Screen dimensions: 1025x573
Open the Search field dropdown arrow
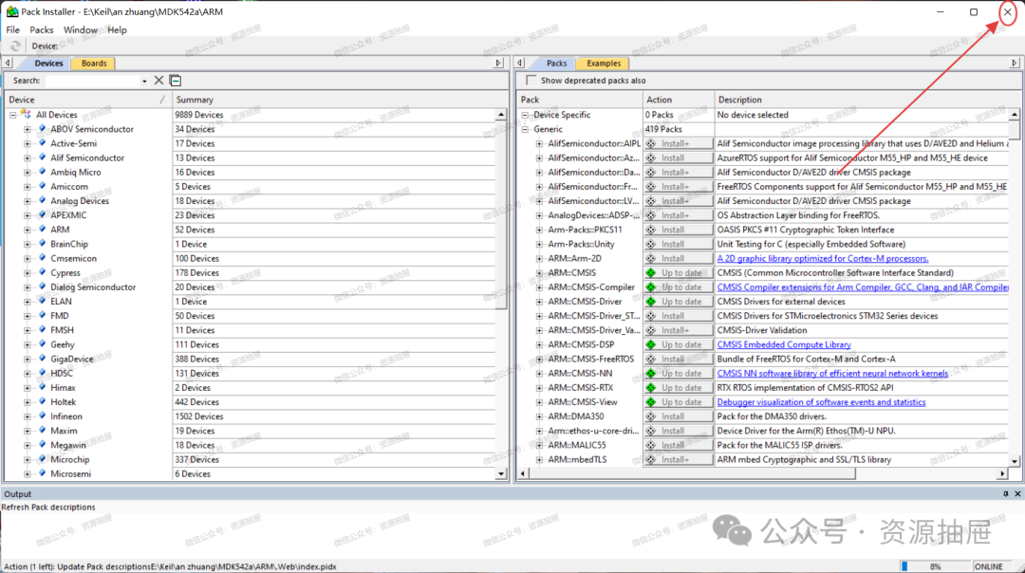click(144, 81)
